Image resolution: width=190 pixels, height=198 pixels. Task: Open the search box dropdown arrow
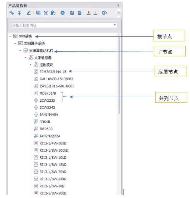[x=115, y=25]
